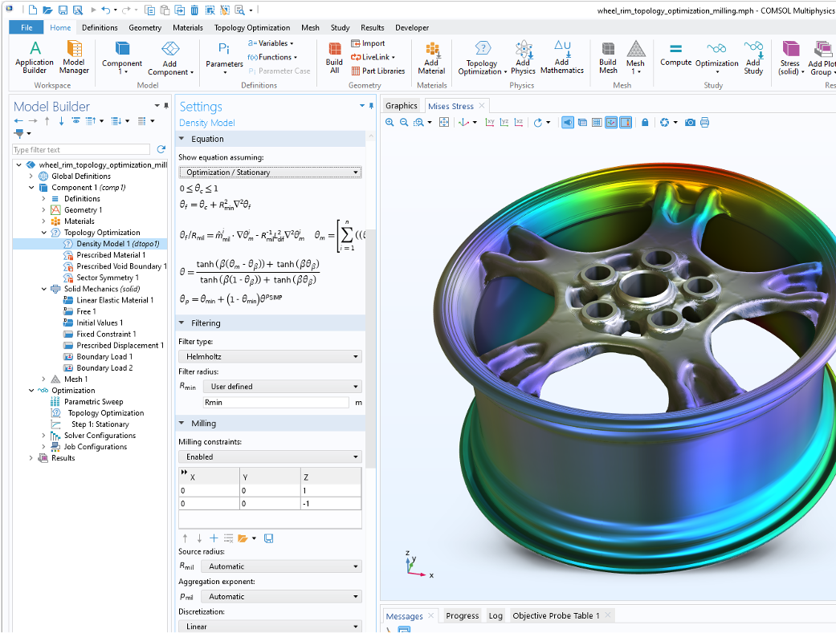Screen dimensions: 836x633
Task: Select Boundary Load 2 in the model tree
Action: (x=104, y=367)
